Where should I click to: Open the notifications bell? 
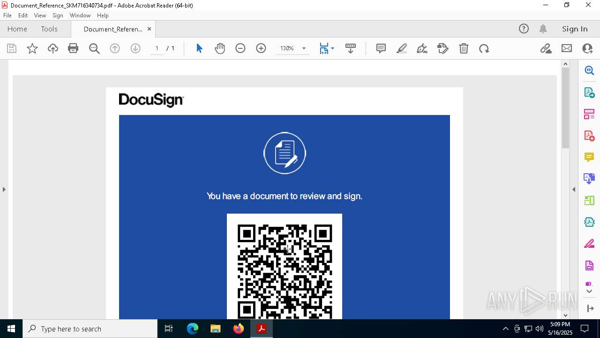(543, 29)
